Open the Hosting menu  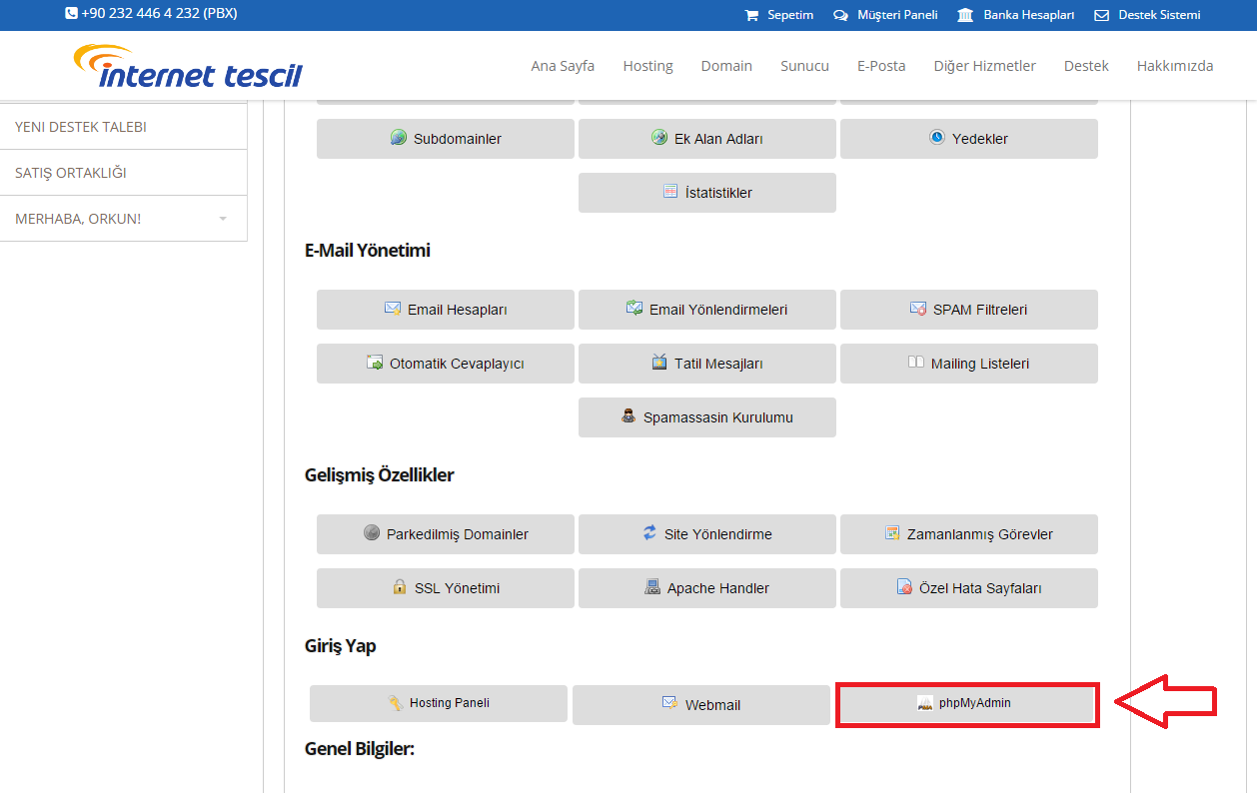(x=647, y=66)
